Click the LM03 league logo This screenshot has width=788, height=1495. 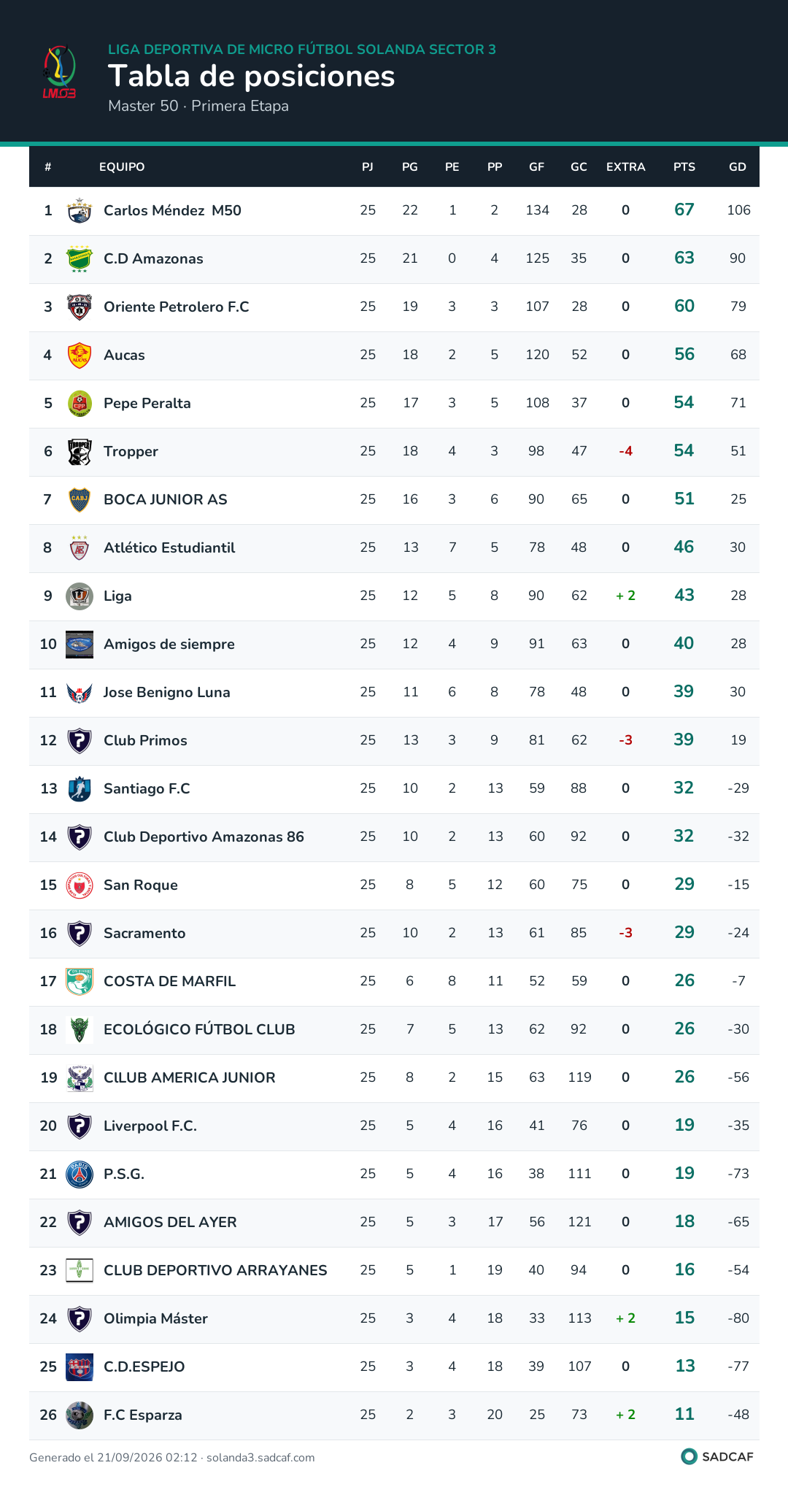[59, 72]
